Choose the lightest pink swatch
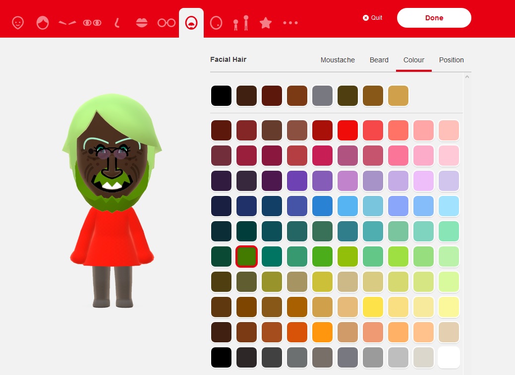This screenshot has height=375, width=515. tap(449, 155)
